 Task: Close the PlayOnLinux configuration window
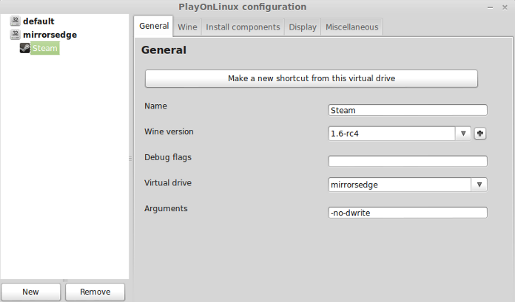(x=505, y=7)
